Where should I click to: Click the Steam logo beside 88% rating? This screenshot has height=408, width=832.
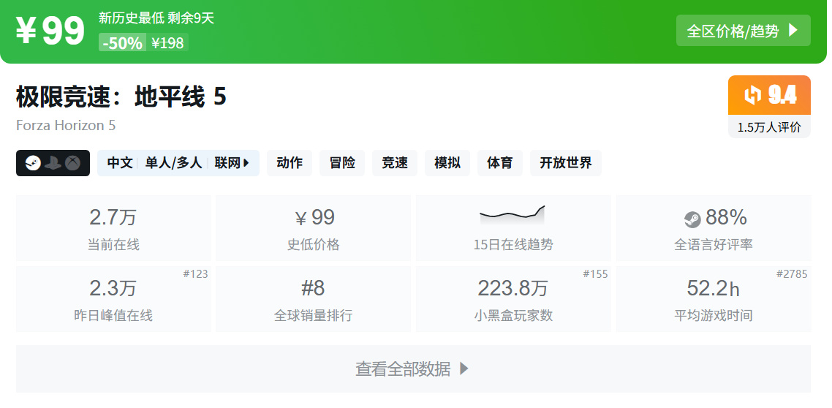[x=692, y=219]
